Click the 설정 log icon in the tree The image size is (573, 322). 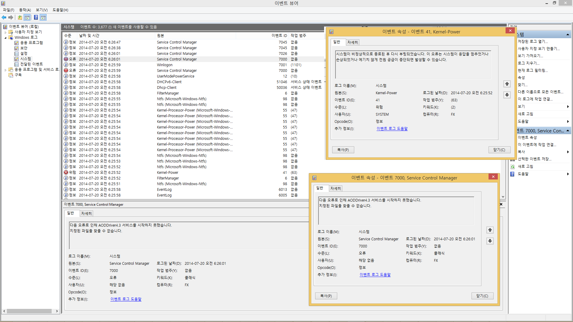click(17, 53)
